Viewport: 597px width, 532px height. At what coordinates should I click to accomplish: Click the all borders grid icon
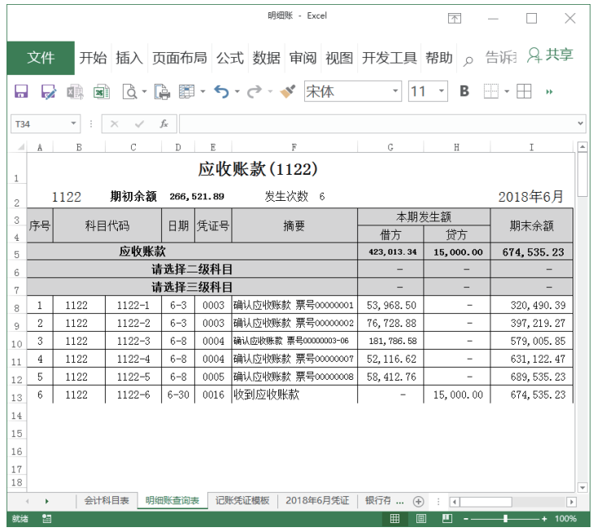pos(524,91)
